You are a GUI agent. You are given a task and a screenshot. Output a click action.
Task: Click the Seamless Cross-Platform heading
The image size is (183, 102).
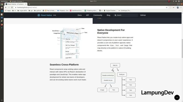64,65
